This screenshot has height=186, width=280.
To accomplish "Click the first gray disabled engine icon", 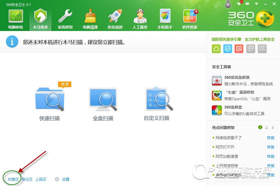I will point(251,49).
